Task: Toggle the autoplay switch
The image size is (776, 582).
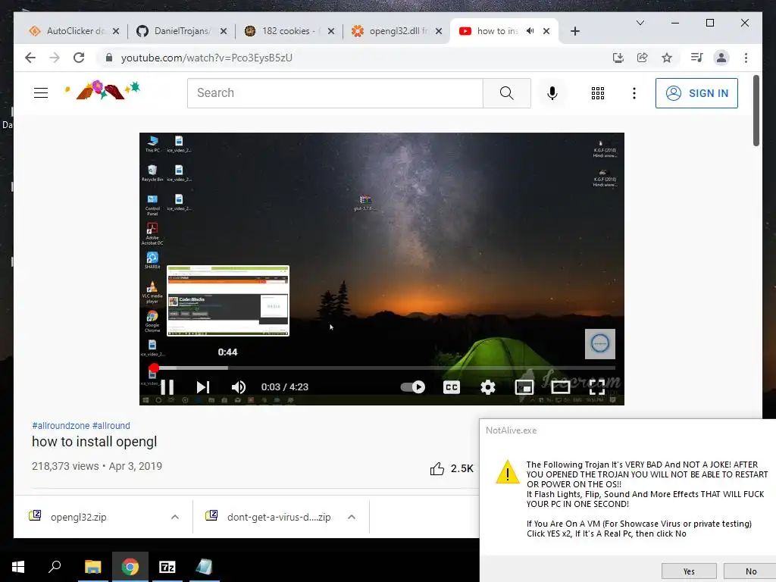Action: pyautogui.click(x=413, y=387)
